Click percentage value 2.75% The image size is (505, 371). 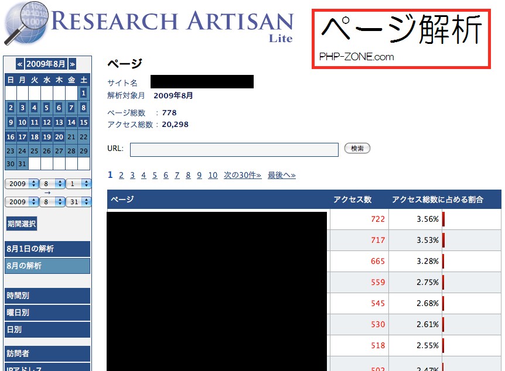(428, 282)
